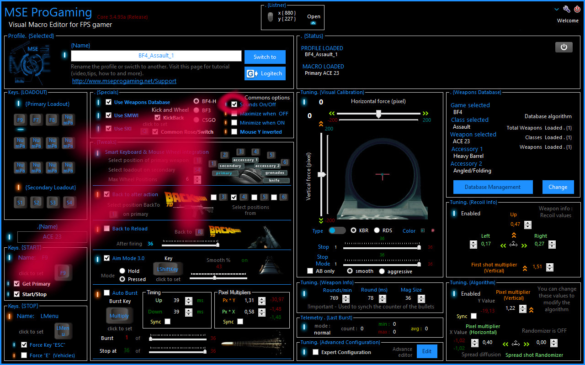The width and height of the screenshot is (585, 365).
Task: Click green right arrows of Horizontal force
Action: click(425, 114)
